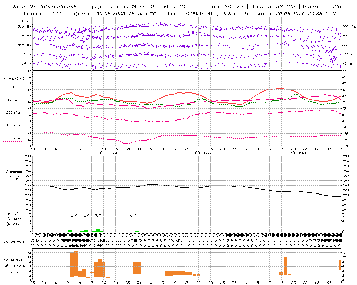Click the (мм/3ч.) units label
Viewport: 357px width, 285px height.
tap(15, 213)
